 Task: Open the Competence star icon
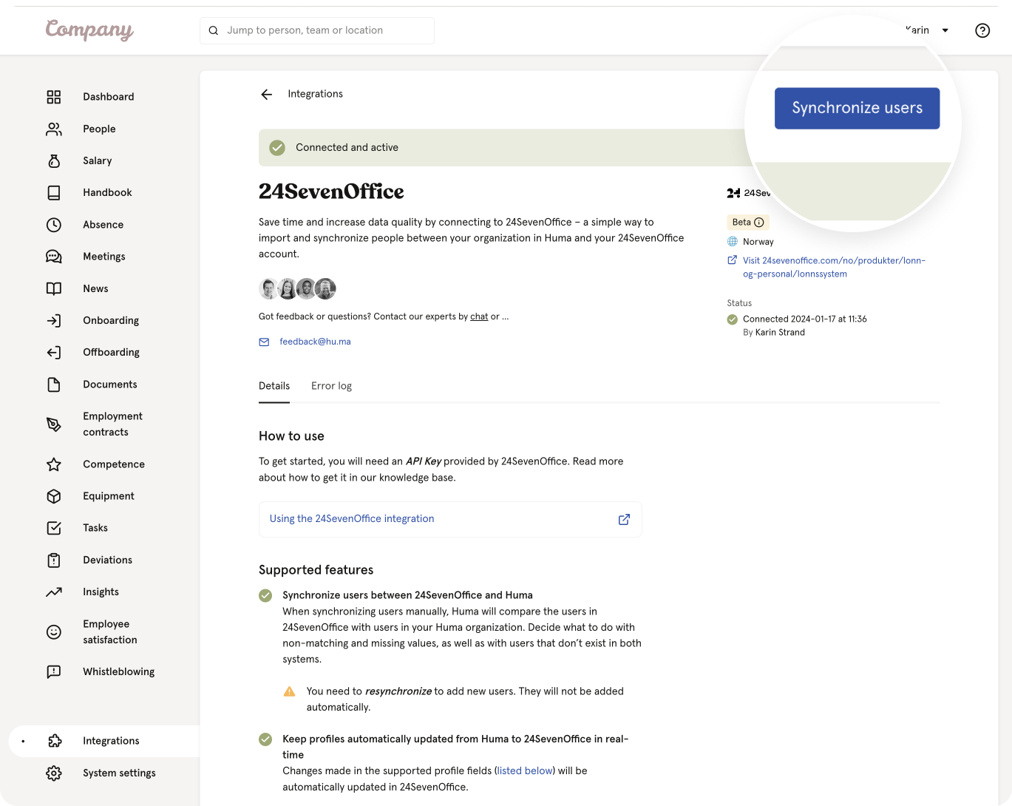tap(54, 464)
